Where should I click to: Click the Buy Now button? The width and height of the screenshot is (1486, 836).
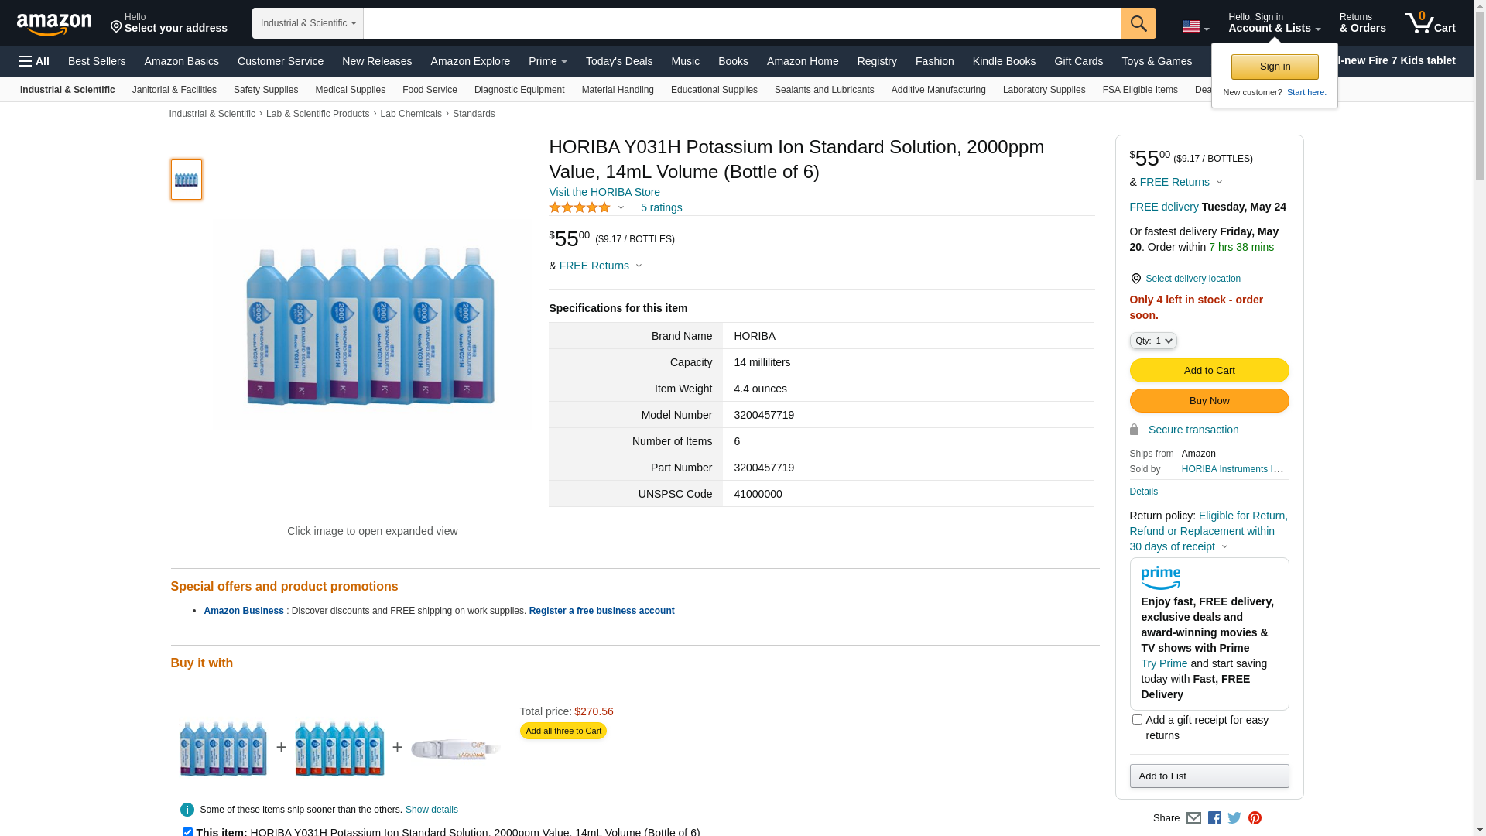point(1209,401)
